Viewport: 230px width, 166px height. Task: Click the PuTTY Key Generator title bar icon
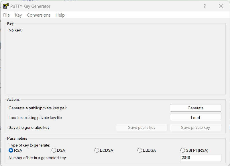coord(6,6)
